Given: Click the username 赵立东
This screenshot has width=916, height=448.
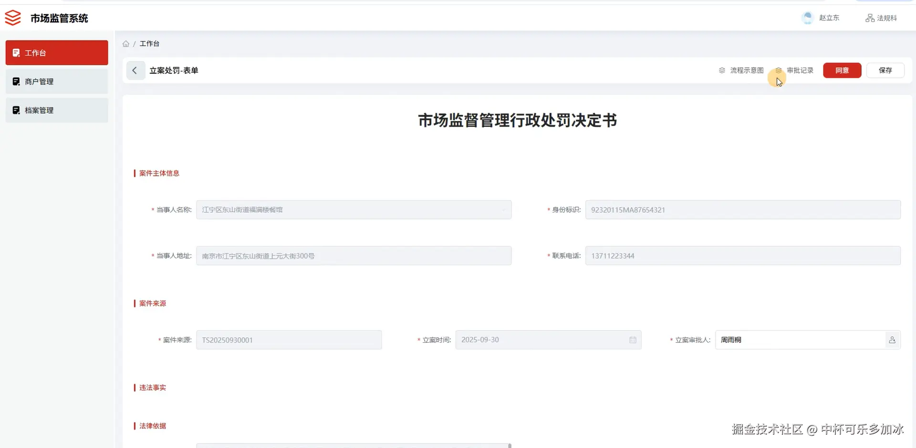Looking at the screenshot, I should tap(829, 18).
